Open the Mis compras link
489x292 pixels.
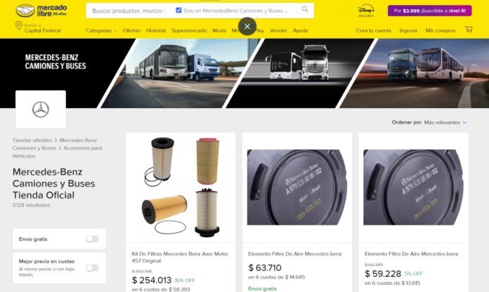click(x=441, y=31)
